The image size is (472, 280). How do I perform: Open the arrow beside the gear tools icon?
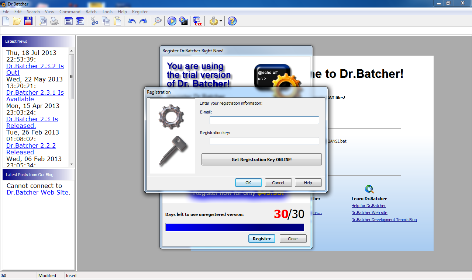click(x=221, y=21)
